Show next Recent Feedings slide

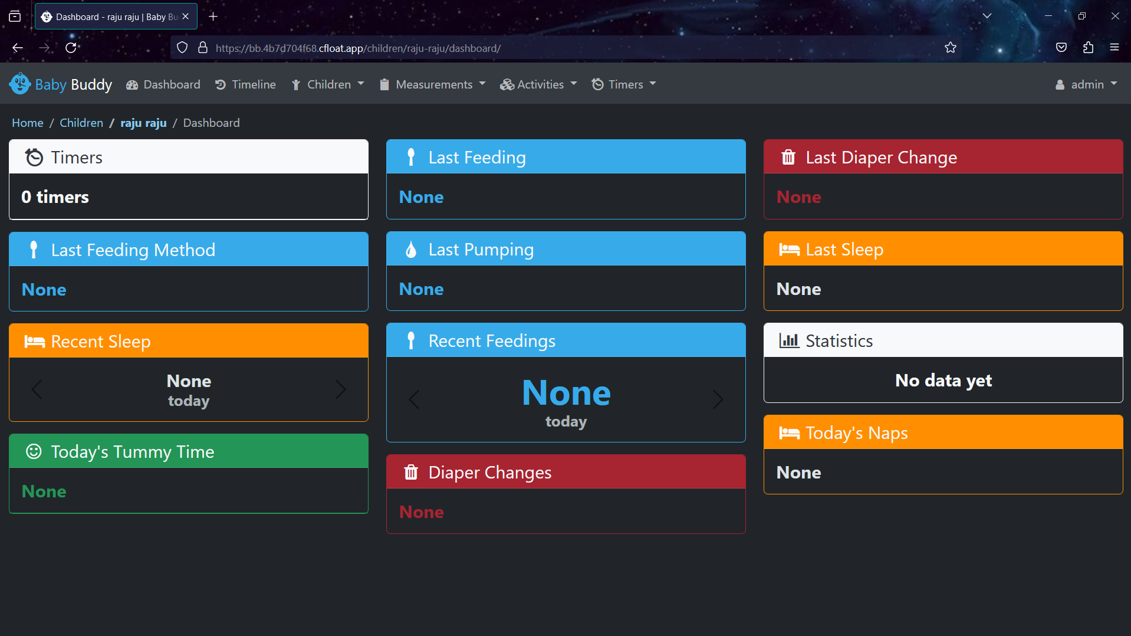point(718,399)
